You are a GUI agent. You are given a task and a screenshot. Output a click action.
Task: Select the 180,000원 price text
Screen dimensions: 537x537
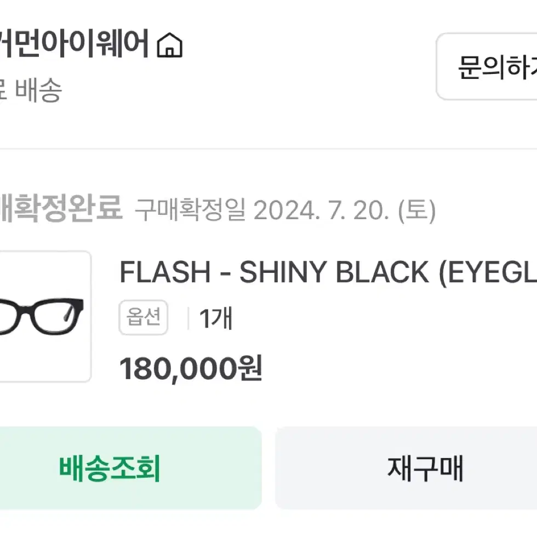[191, 368]
